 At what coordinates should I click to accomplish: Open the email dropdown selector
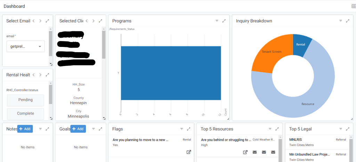coord(26,46)
